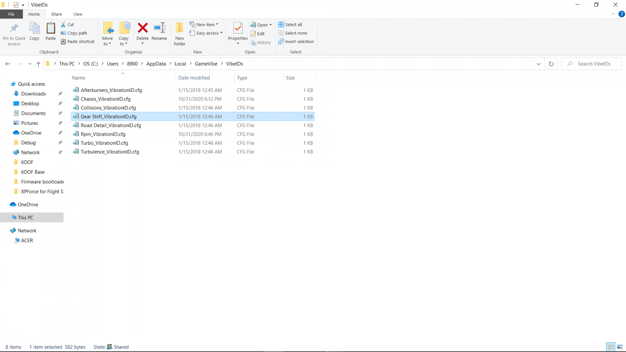Navigate to AppData in the breadcrumb
The image size is (626, 352).
pyautogui.click(x=156, y=64)
